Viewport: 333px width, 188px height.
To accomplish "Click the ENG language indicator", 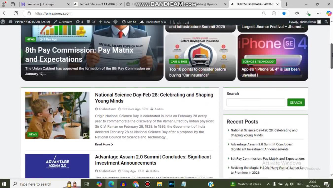I will [x=299, y=184].
